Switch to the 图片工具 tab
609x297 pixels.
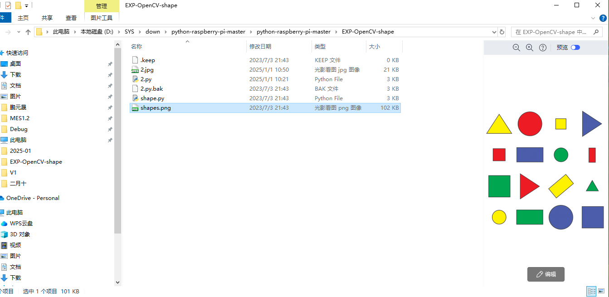coord(102,18)
